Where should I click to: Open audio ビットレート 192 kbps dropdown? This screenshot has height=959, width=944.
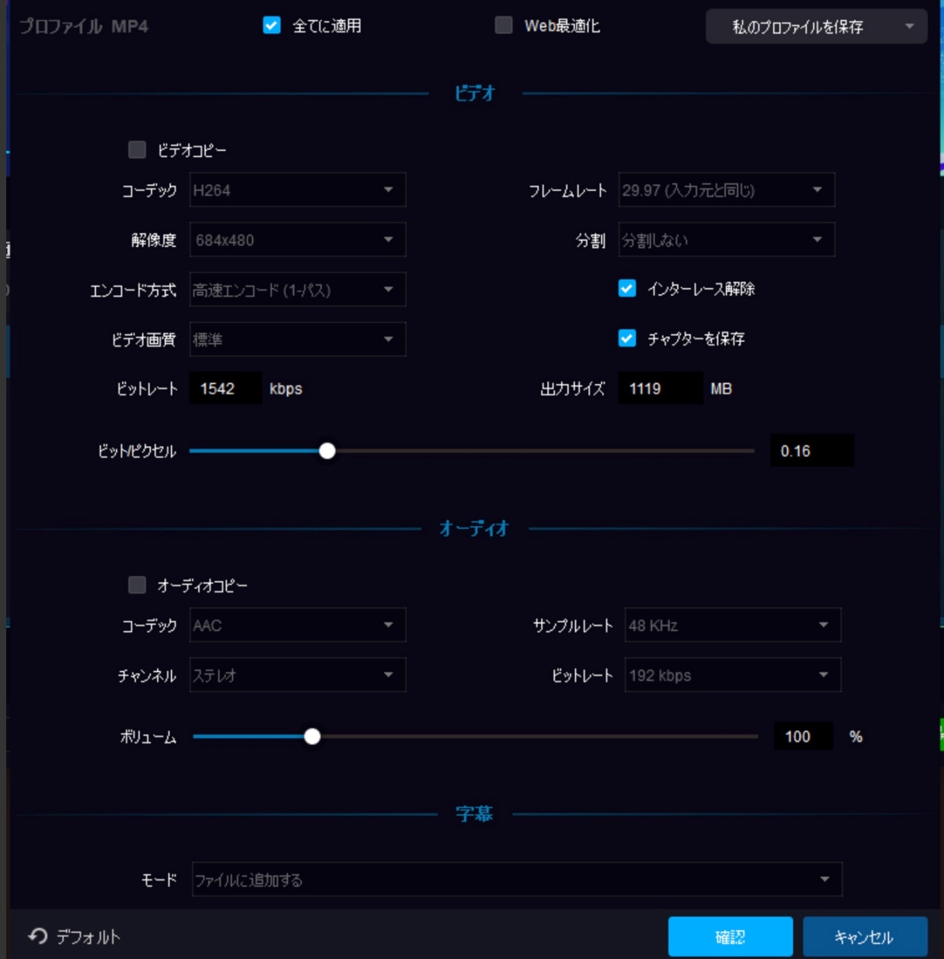[733, 675]
